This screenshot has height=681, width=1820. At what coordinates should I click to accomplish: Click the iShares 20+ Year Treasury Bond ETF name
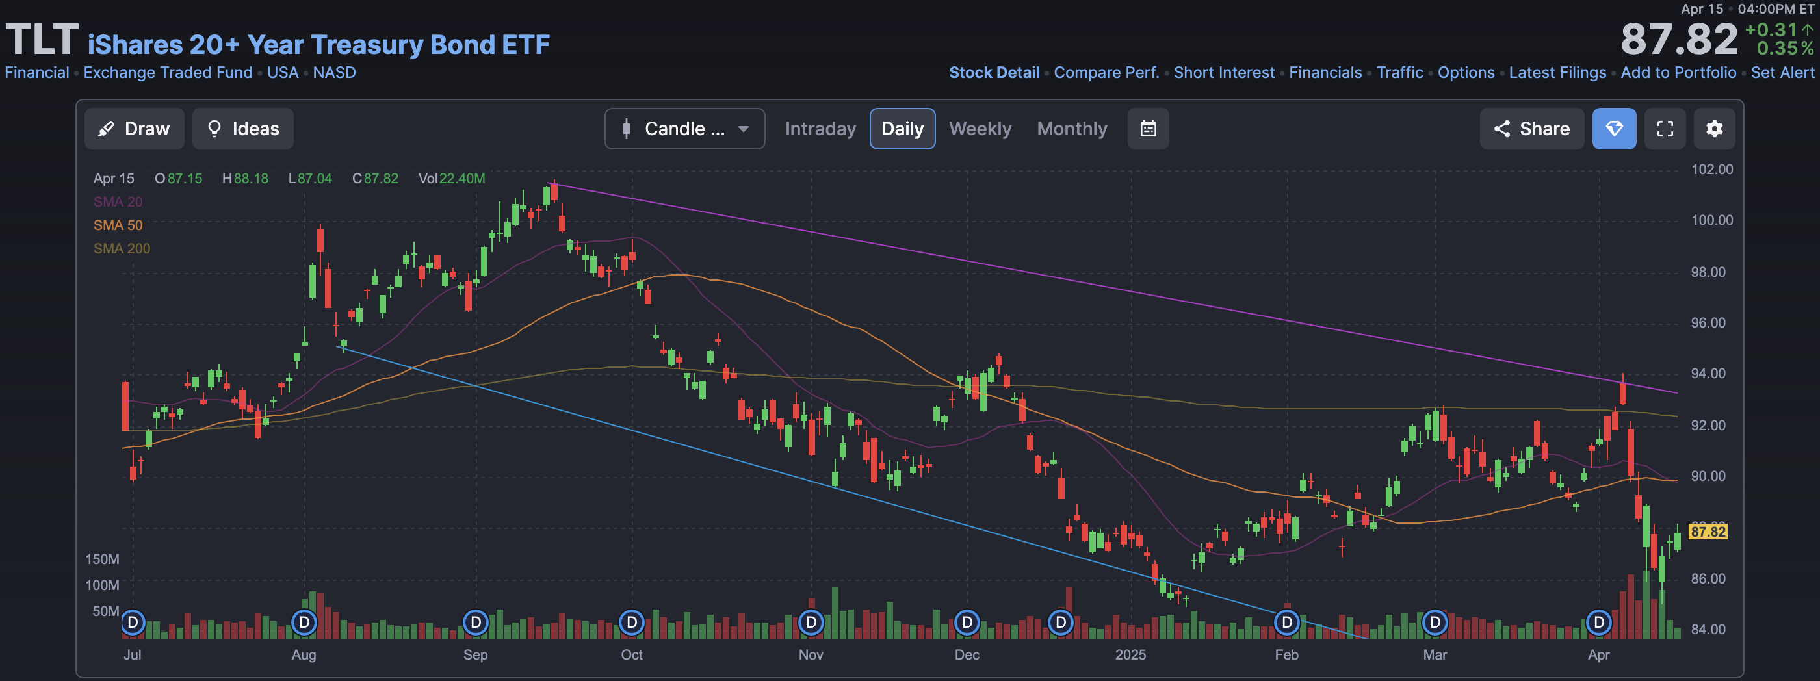318,44
